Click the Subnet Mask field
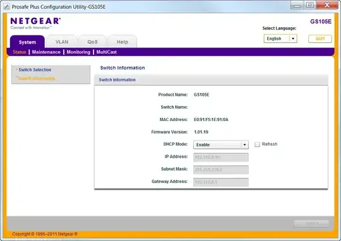This screenshot has width=341, height=241. pos(221,170)
